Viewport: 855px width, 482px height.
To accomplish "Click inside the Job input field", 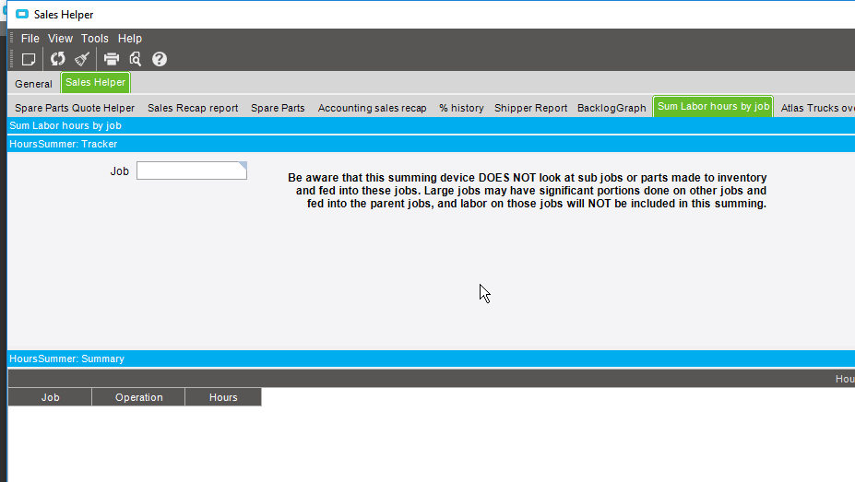I will click(192, 170).
